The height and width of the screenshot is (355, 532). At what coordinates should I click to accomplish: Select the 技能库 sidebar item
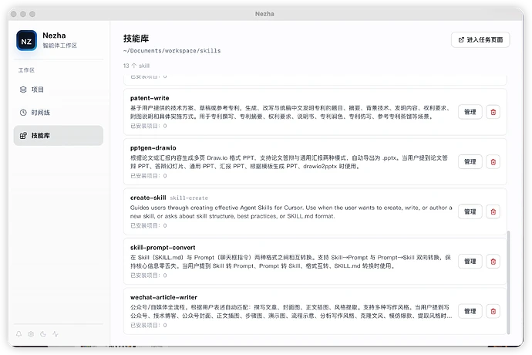[59, 136]
